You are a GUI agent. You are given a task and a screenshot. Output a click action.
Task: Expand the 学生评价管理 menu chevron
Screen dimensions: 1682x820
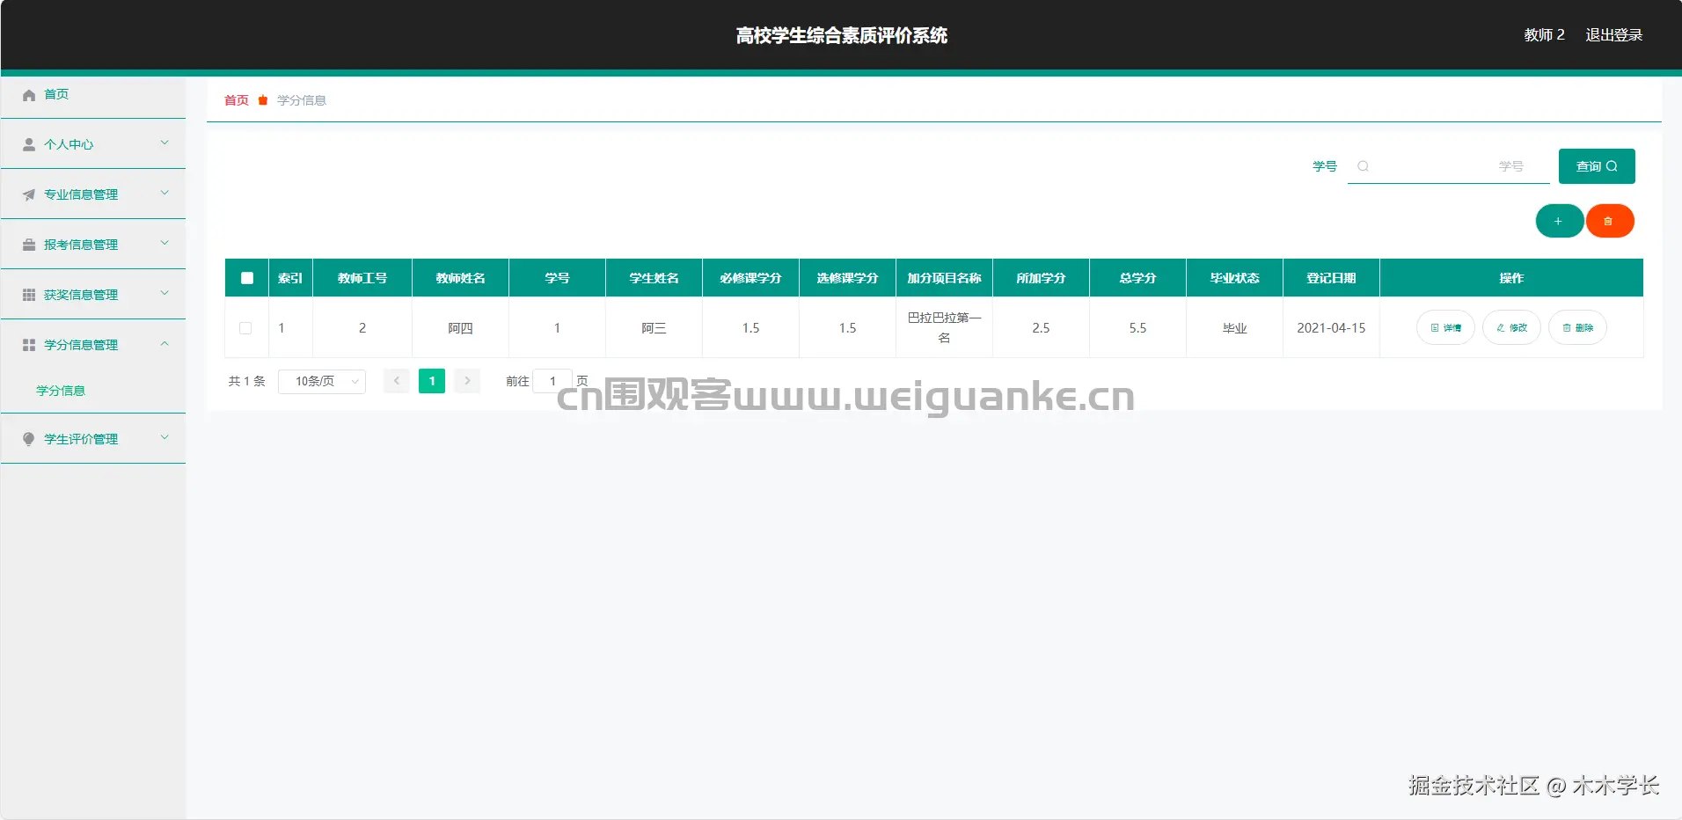point(165,437)
